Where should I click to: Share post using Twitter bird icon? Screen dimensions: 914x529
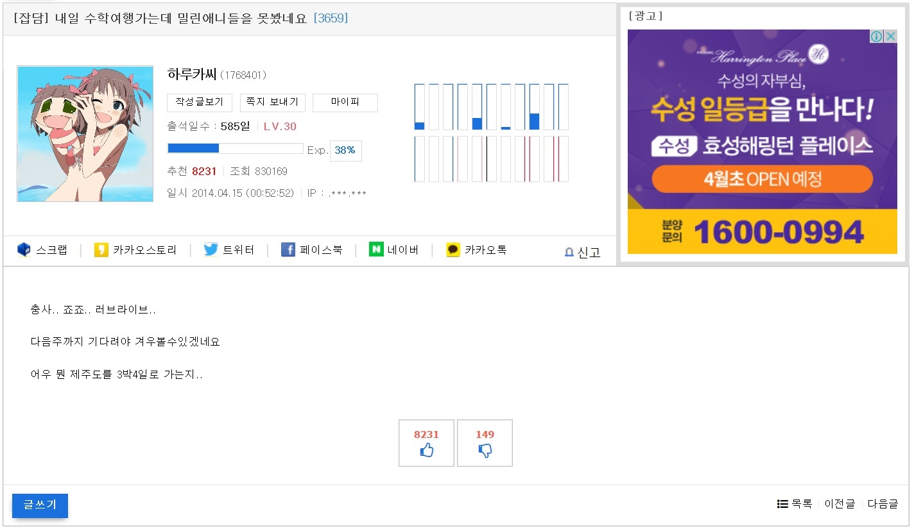tap(211, 250)
